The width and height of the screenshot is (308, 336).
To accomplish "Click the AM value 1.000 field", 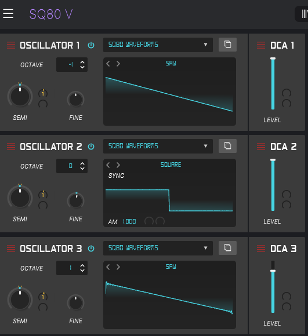I will click(x=129, y=221).
